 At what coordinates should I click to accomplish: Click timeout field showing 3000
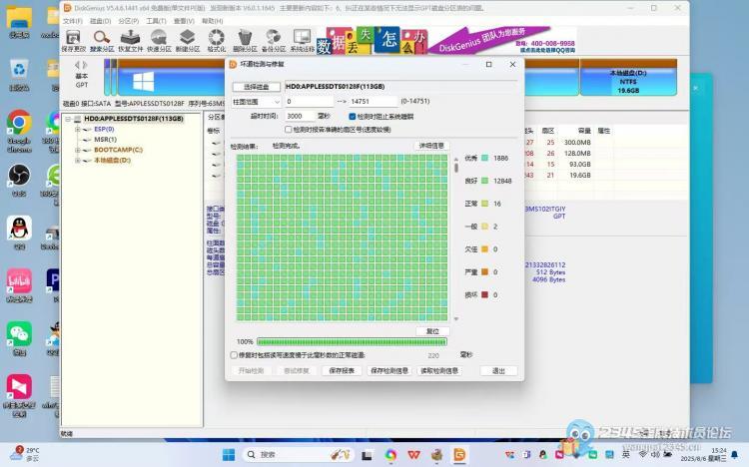[300, 116]
